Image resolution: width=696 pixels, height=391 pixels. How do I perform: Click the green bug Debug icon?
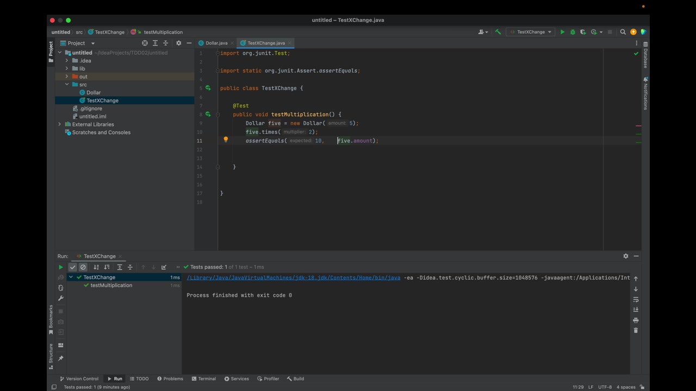pos(573,32)
